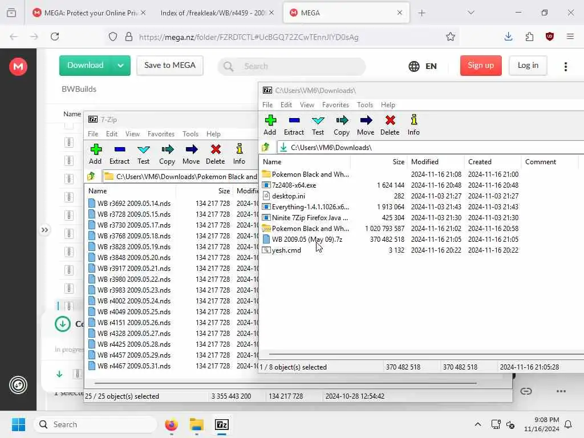This screenshot has width=584, height=438.
Task: Open View menu in Downloads 7-Zip window
Action: (x=307, y=105)
